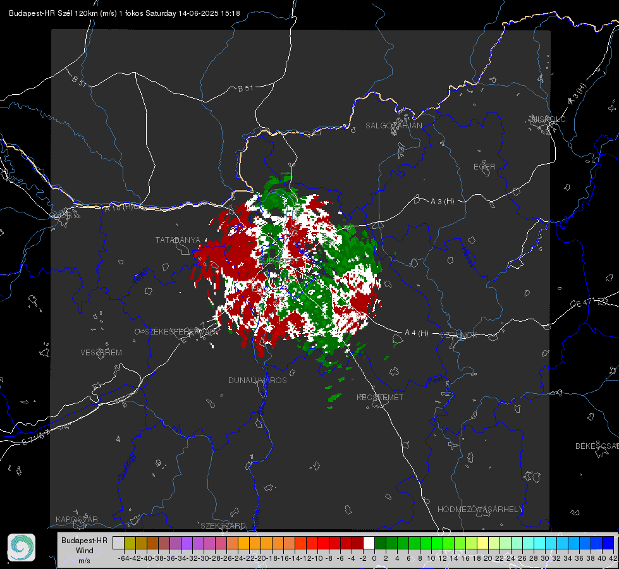
Task: Click the 'Pest' county label
Action: (x=436, y=381)
